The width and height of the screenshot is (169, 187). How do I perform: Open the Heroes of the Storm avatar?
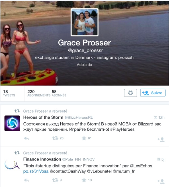(x=12, y=123)
